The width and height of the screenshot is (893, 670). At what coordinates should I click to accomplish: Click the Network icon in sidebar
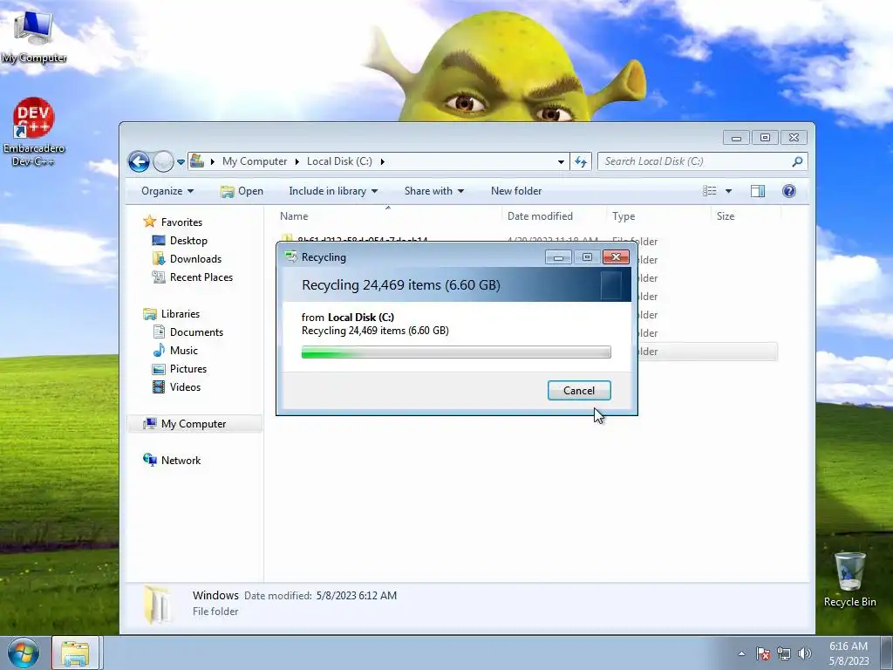(x=150, y=460)
